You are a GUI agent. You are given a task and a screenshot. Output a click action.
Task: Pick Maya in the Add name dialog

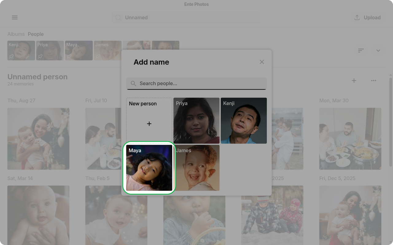[149, 168]
